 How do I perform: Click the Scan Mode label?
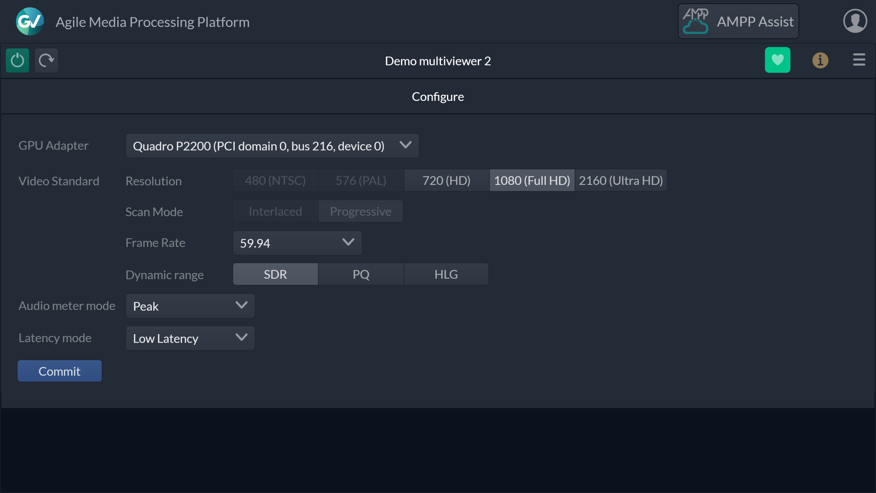point(154,212)
